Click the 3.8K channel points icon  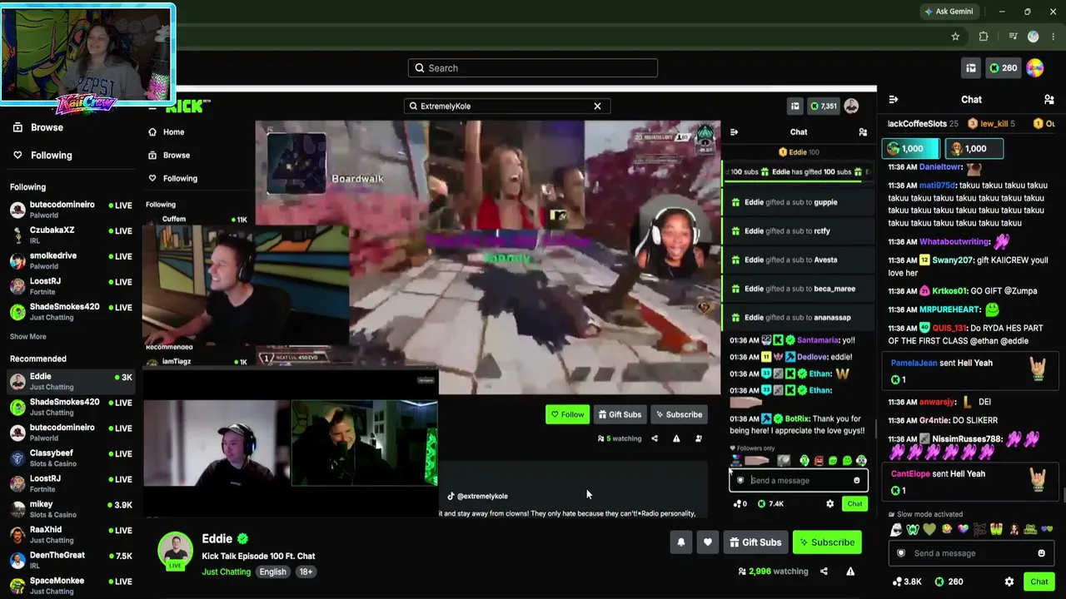(906, 582)
